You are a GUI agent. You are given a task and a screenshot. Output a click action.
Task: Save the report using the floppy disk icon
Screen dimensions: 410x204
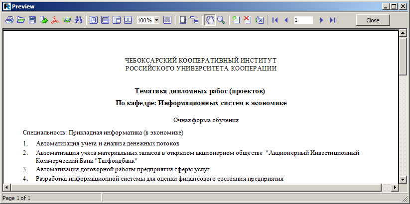pos(32,20)
